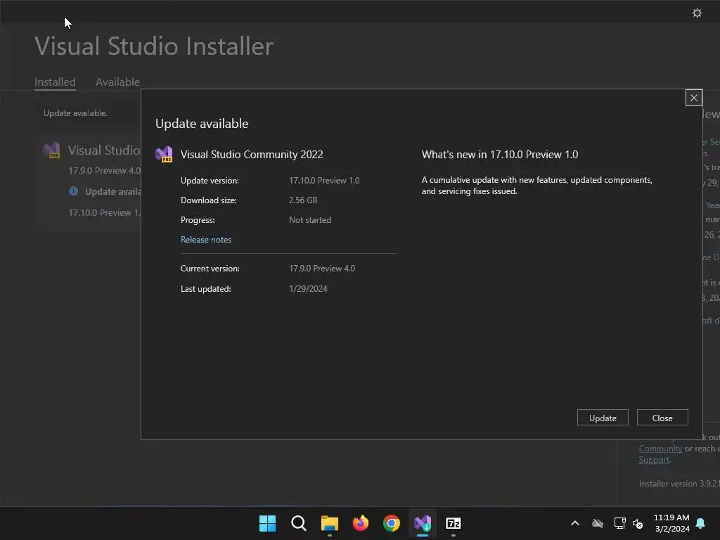Click the Update available. status text in the background
720x540 pixels.
coord(75,113)
